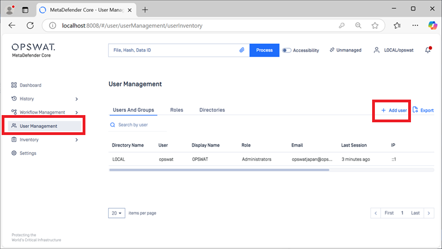Click the paperclip attach file icon

[242, 50]
